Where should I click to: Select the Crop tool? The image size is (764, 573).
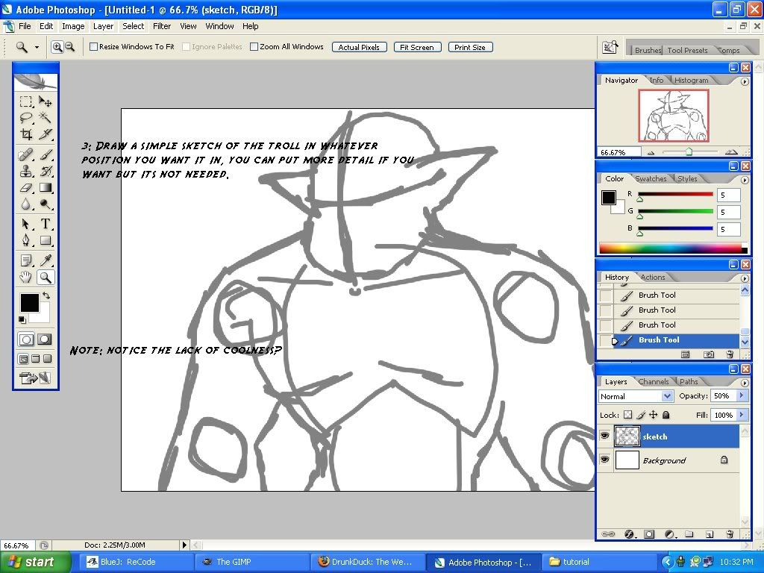click(x=26, y=134)
